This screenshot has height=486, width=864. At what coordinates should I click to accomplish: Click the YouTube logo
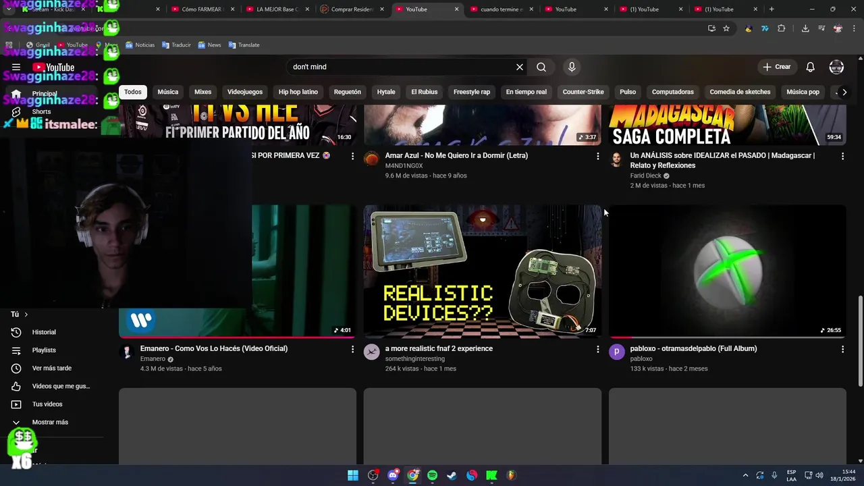[x=53, y=67]
